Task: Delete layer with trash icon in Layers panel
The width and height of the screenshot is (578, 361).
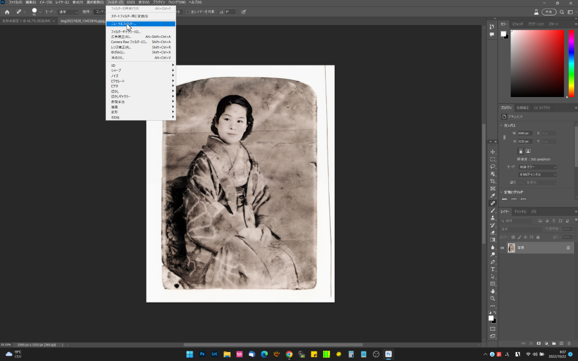Action: 569,343
